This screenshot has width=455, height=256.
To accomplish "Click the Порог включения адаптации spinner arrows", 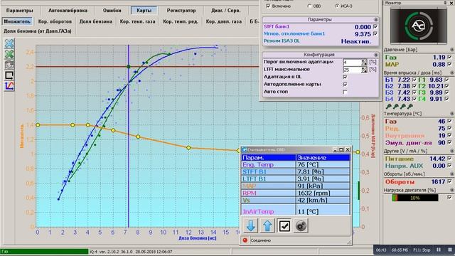I will pyautogui.click(x=364, y=62).
